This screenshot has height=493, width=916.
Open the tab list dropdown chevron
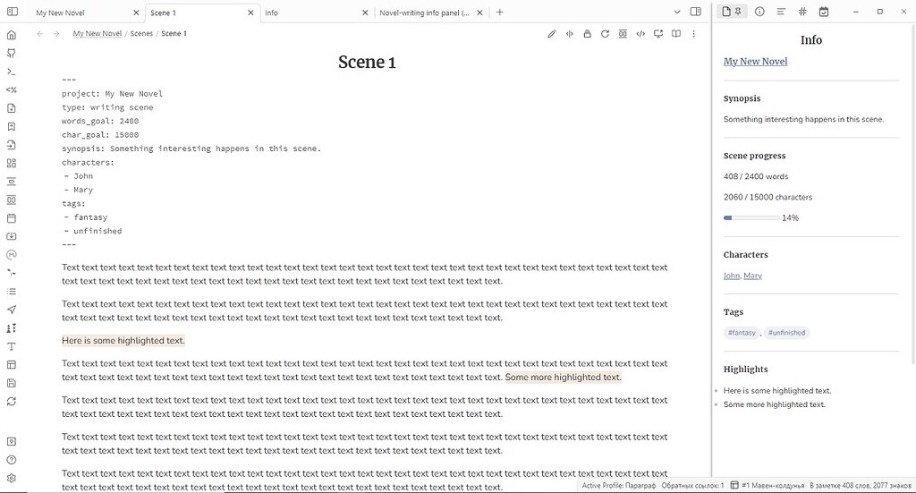tap(676, 13)
